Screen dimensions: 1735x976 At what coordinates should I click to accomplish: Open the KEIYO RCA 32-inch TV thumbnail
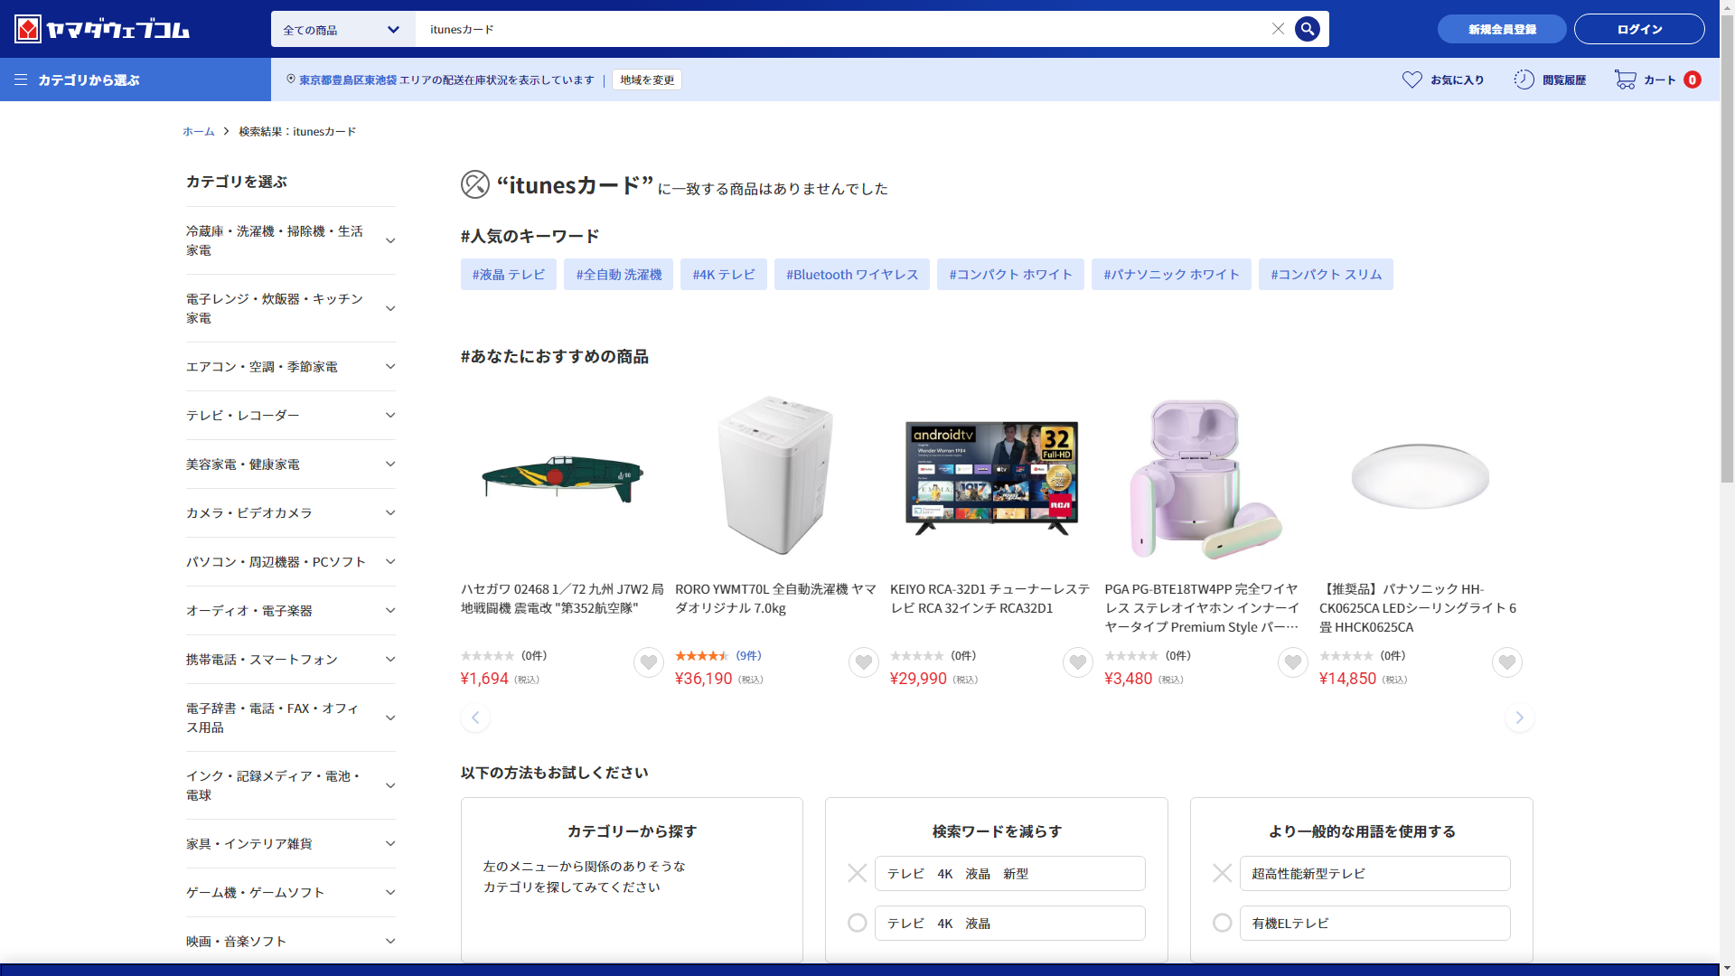pyautogui.click(x=991, y=476)
